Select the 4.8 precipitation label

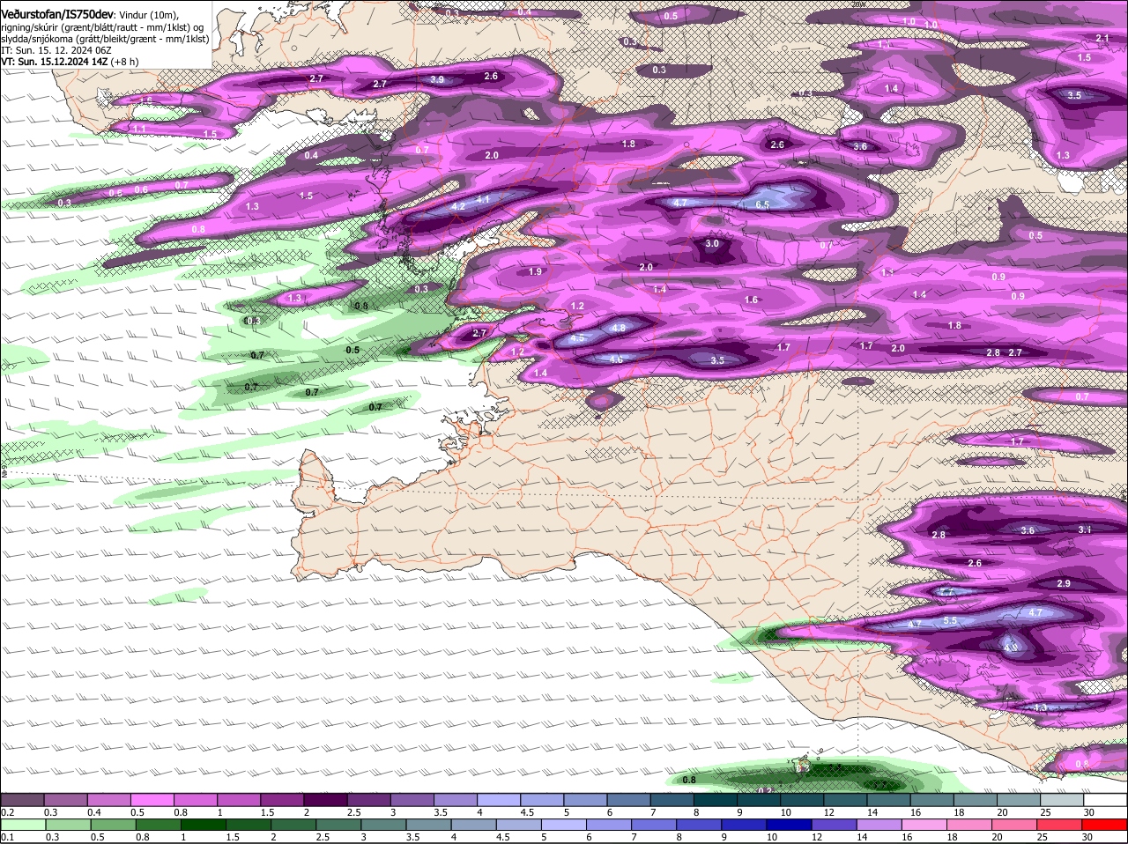[618, 328]
